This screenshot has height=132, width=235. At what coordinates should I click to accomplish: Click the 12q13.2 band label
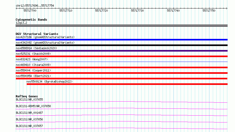[x=21, y=23]
